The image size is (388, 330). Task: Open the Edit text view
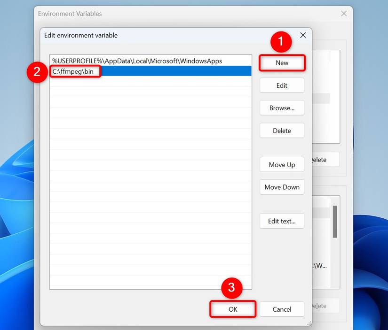(x=282, y=221)
